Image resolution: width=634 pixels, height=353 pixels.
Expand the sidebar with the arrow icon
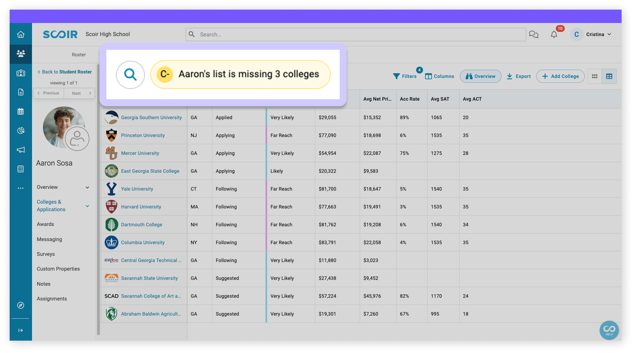(x=21, y=330)
